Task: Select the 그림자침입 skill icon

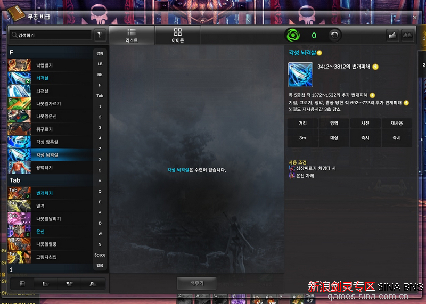Action: click(19, 257)
